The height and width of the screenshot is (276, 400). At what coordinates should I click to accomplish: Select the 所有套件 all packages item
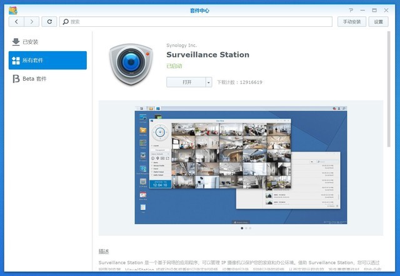pyautogui.click(x=47, y=60)
